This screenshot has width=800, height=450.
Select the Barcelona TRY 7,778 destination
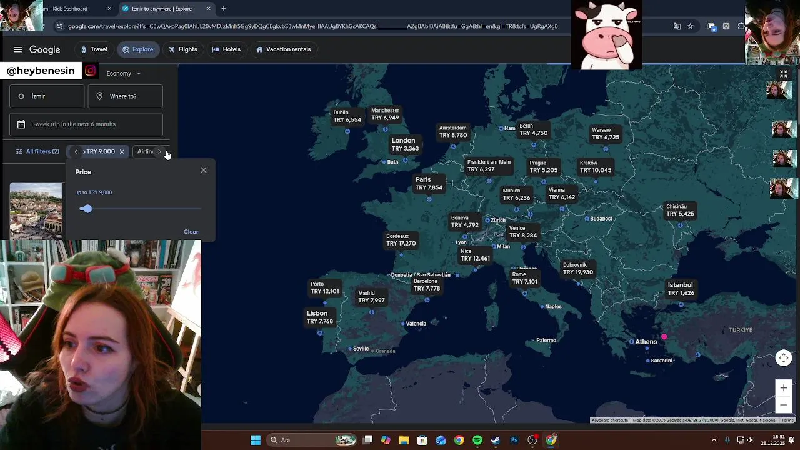point(426,285)
